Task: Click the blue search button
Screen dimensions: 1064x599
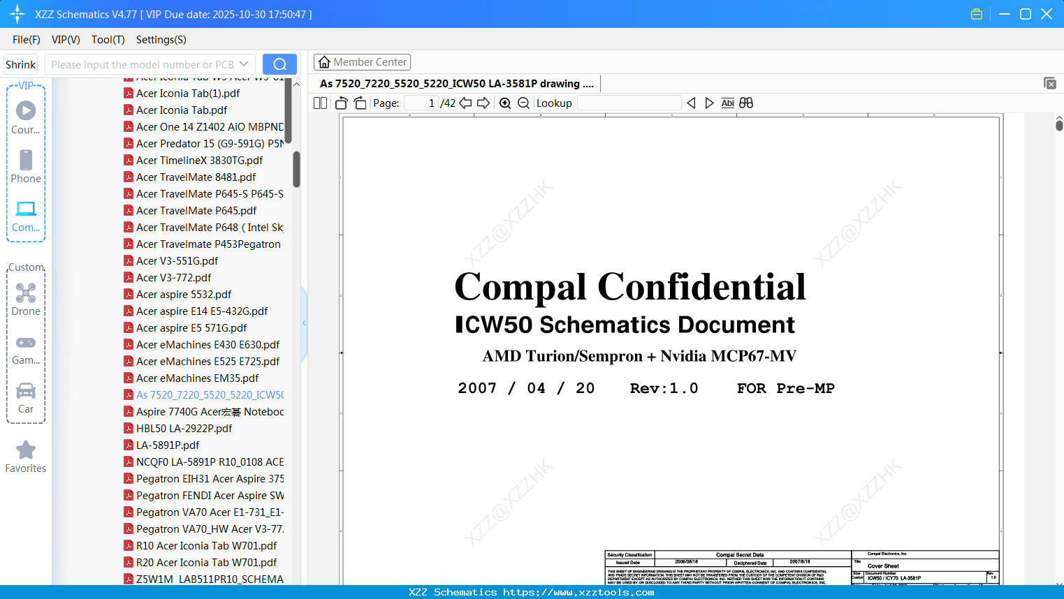Action: (x=279, y=64)
